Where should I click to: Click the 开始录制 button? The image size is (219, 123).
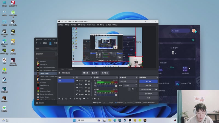(x=148, y=85)
